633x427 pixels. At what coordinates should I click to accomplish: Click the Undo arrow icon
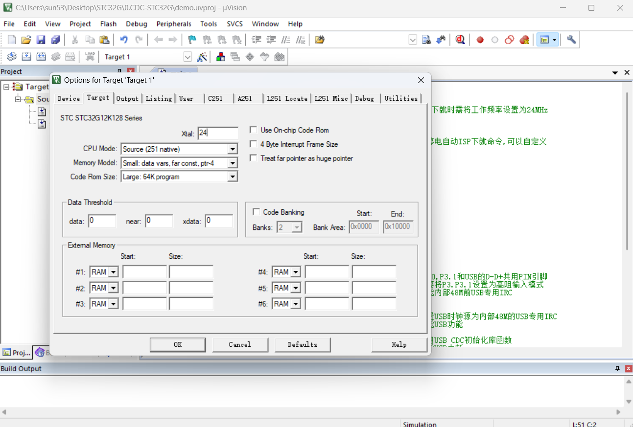(124, 40)
